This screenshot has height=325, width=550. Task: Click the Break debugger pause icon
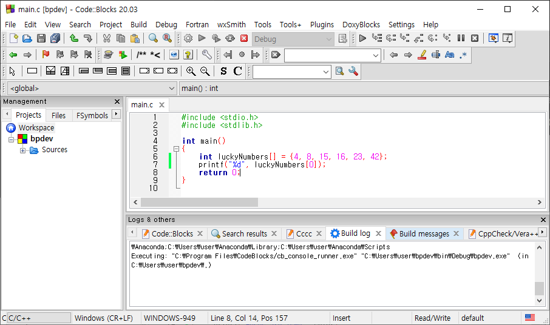461,38
